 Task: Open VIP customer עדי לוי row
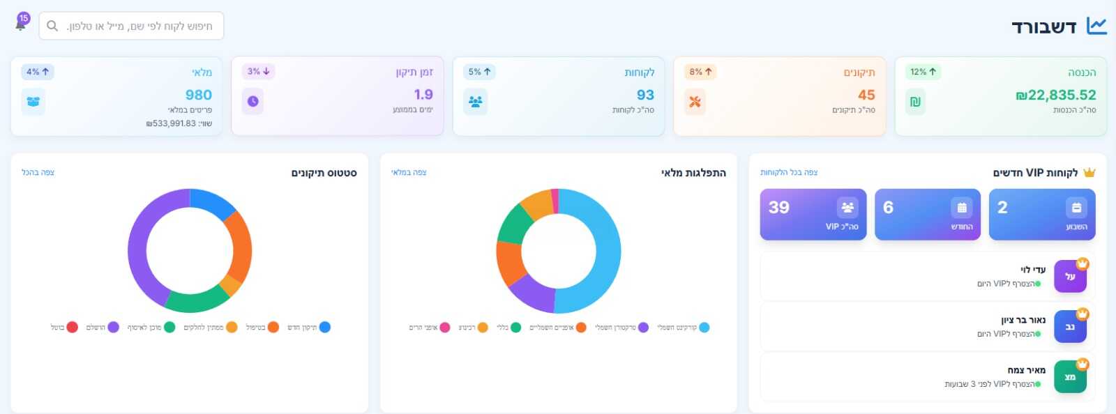pos(926,276)
